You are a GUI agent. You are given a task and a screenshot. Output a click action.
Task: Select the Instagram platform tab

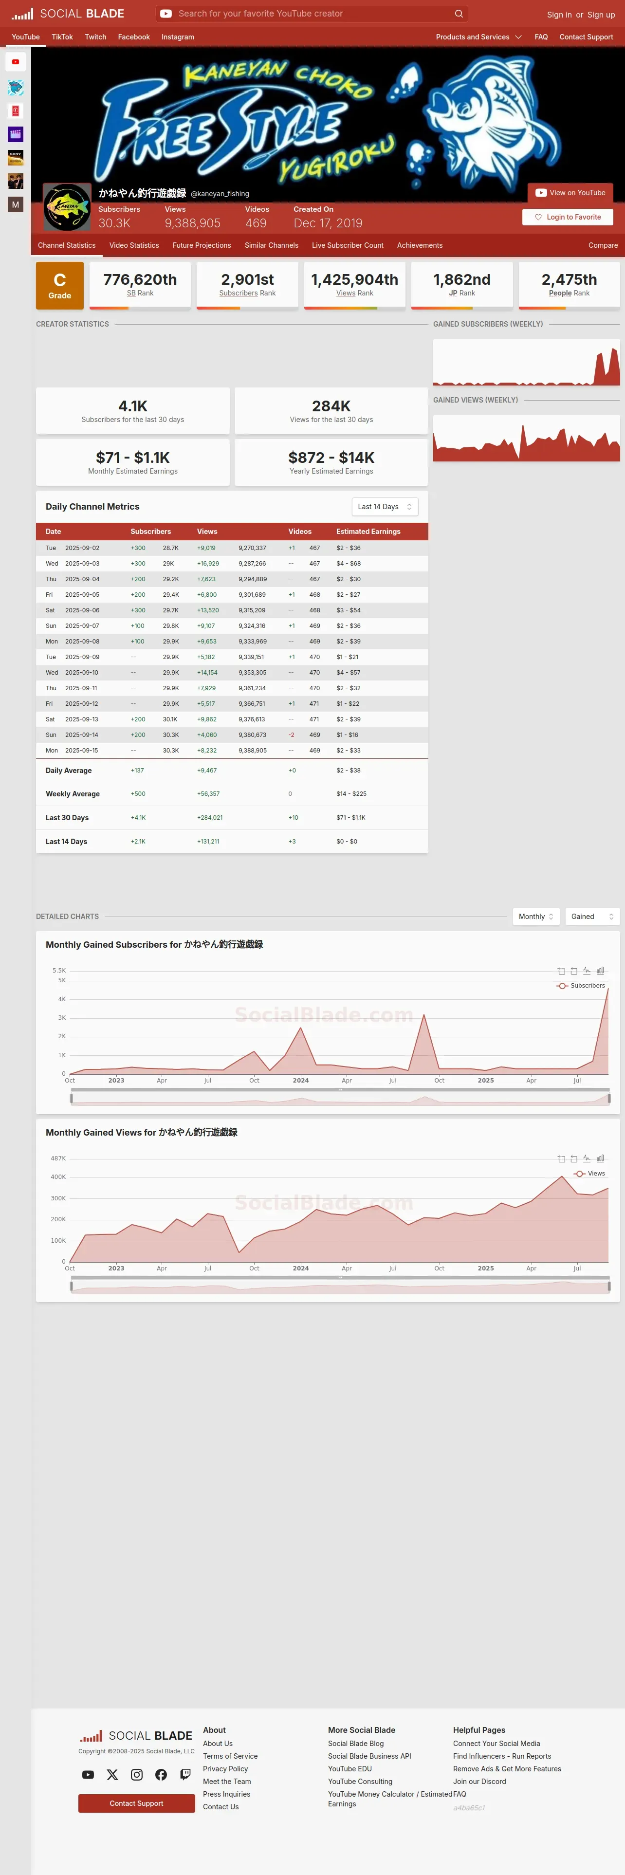point(178,37)
